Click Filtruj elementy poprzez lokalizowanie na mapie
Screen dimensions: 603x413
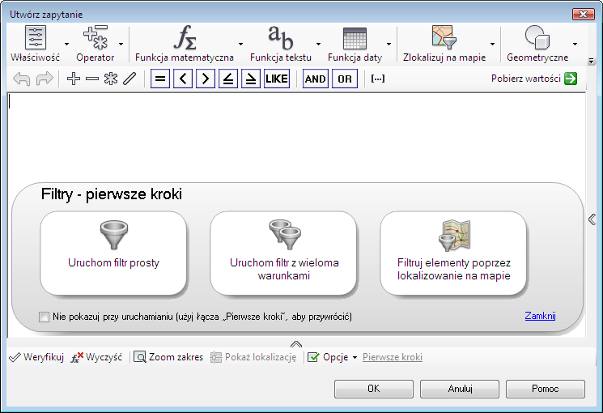[x=454, y=253]
